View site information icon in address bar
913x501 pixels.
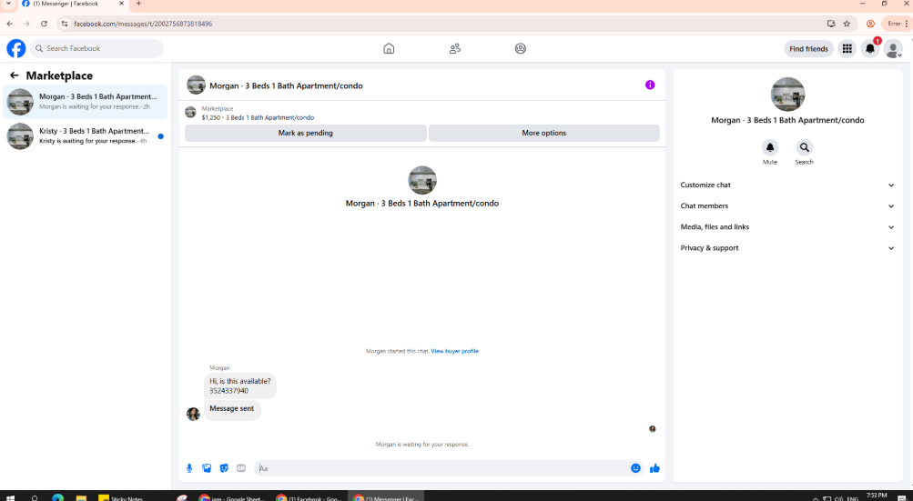point(65,24)
